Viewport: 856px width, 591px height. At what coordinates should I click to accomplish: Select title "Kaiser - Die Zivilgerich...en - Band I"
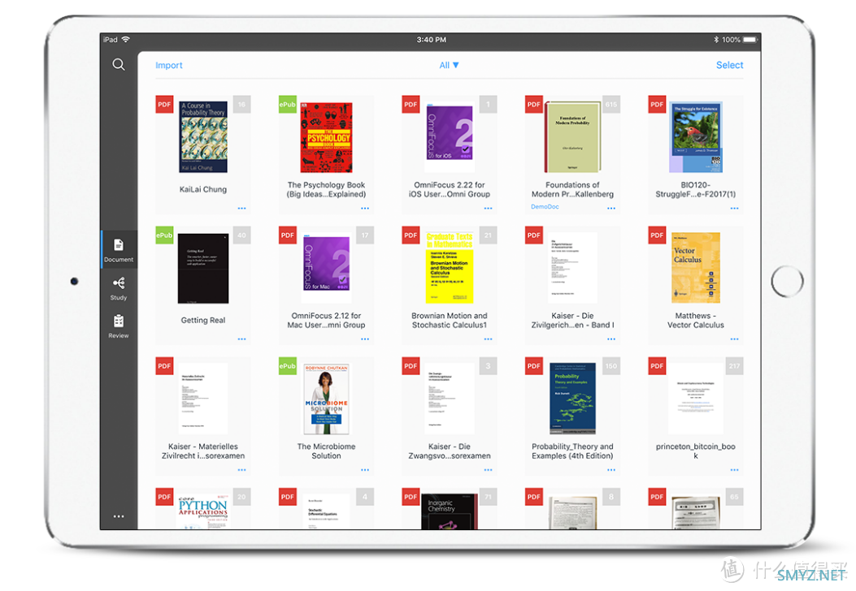click(x=572, y=320)
